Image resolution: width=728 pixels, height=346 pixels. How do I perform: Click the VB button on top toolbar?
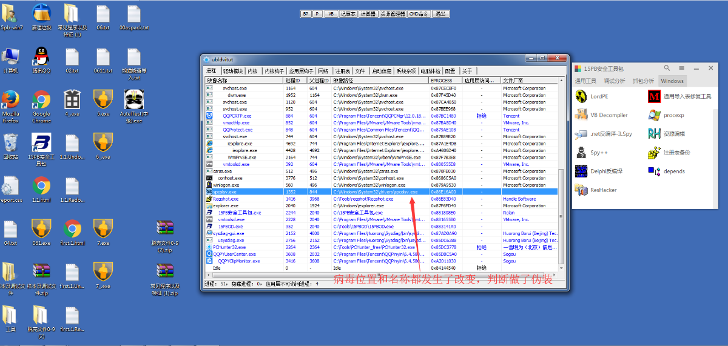pos(331,13)
